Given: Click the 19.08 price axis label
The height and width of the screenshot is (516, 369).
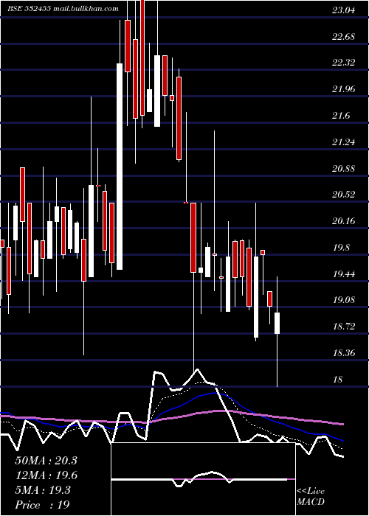Looking at the screenshot, I should [x=344, y=300].
